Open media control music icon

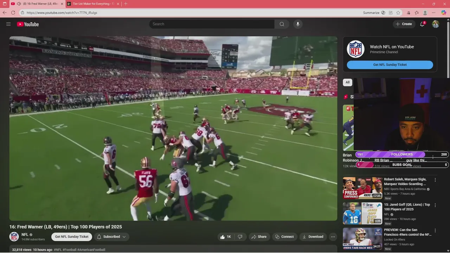408,13
